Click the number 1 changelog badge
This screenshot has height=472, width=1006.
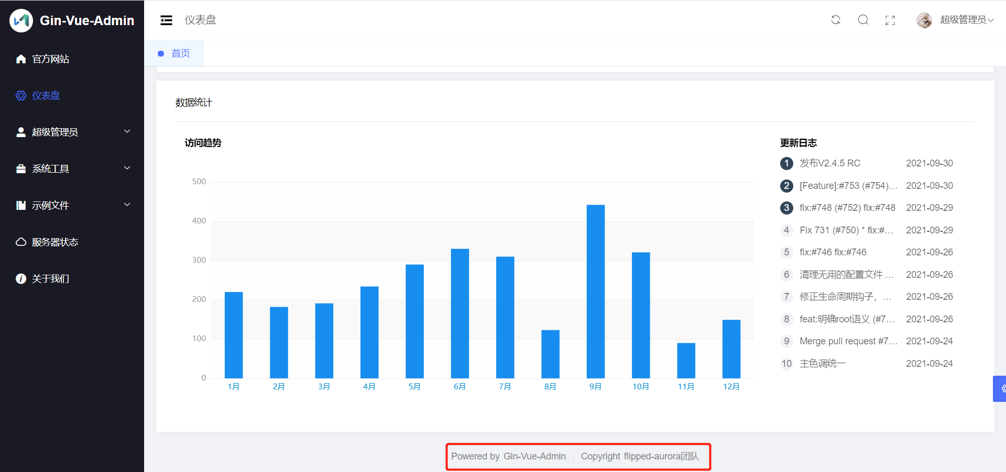point(786,163)
